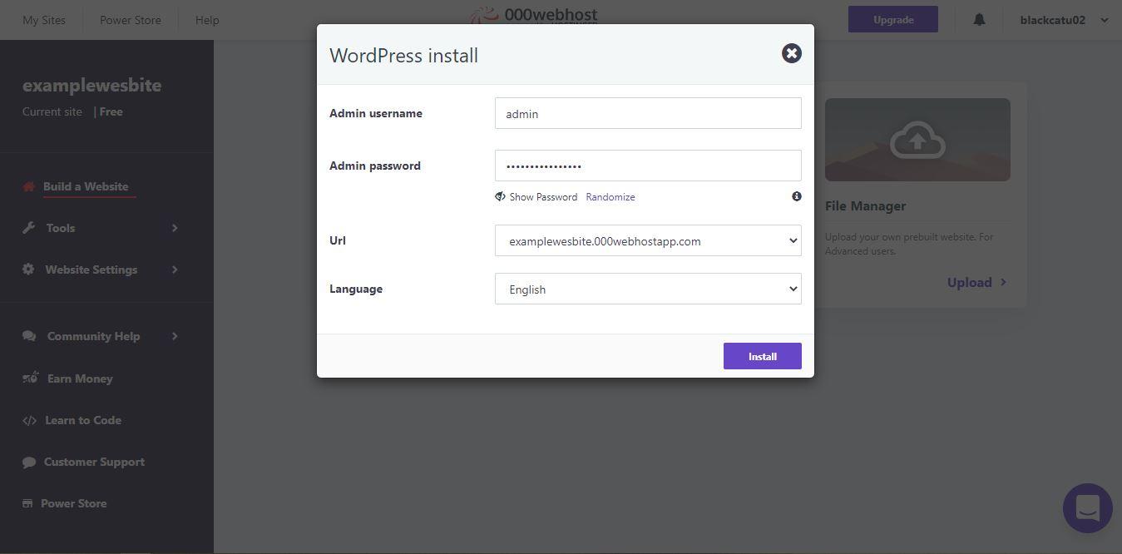Viewport: 1122px width, 554px height.
Task: Open Help in top bar
Action: pos(207,20)
